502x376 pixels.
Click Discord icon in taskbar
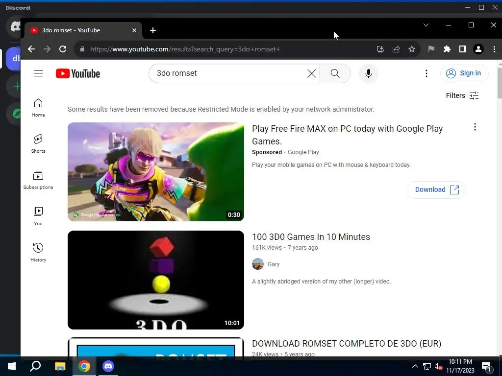(x=108, y=366)
